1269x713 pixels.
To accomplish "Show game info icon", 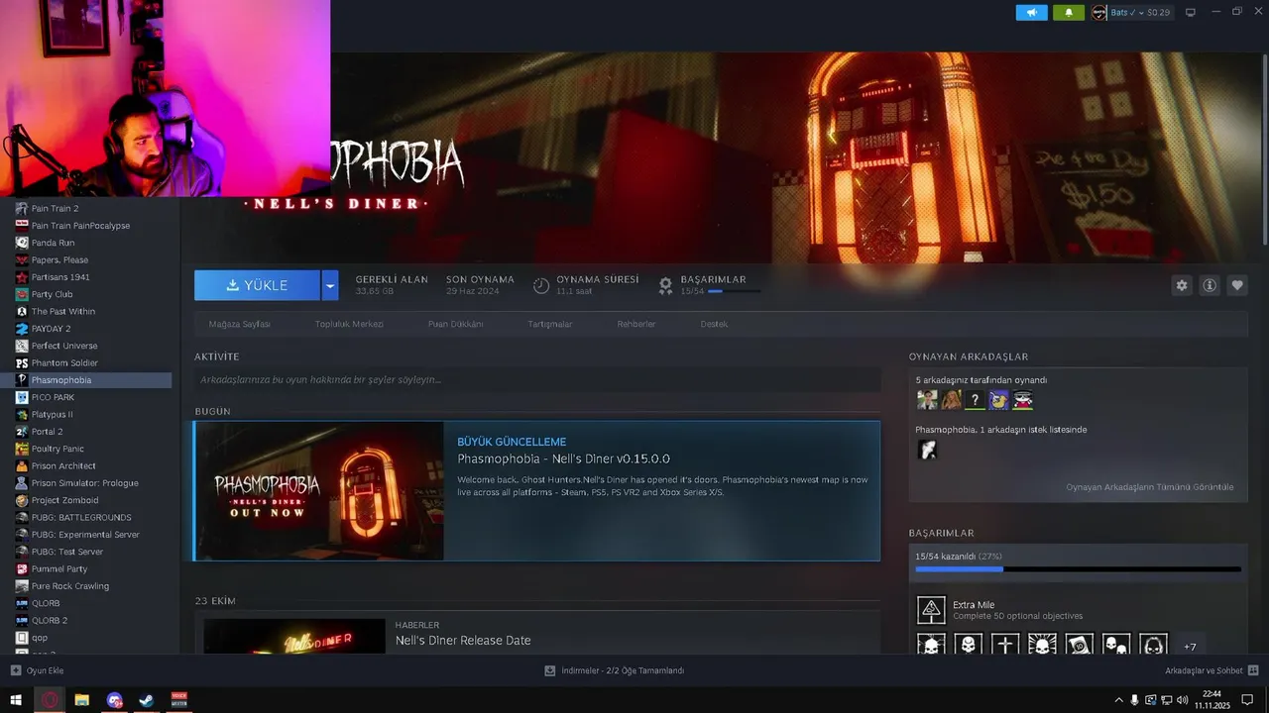I will 1210,285.
